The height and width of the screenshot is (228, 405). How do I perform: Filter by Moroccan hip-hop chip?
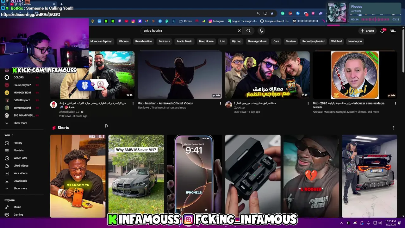101,41
